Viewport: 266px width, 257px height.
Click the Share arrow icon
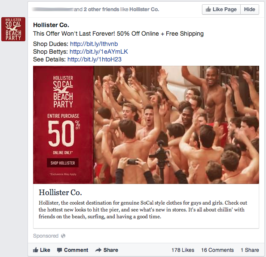click(98, 250)
